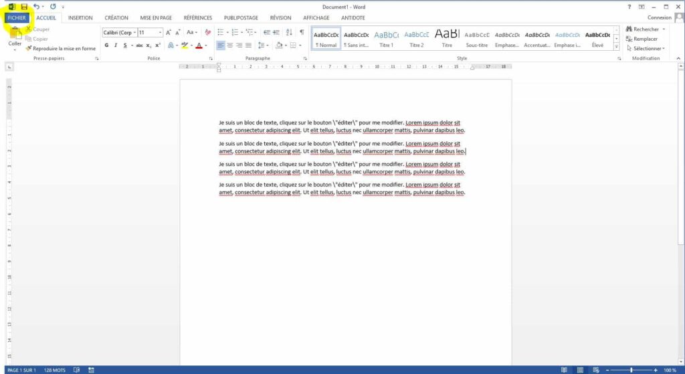Decrease the font size with A-down

click(178, 32)
